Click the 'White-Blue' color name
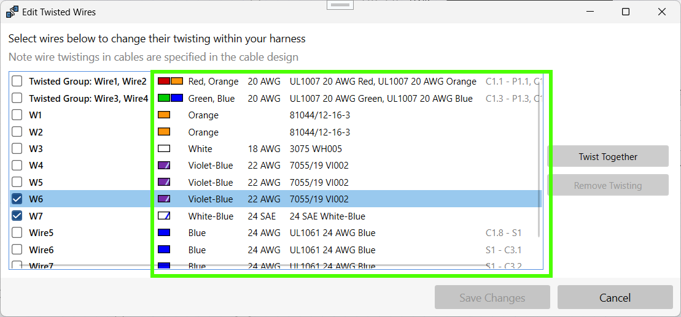Screen dimensions: 681x317 point(211,216)
